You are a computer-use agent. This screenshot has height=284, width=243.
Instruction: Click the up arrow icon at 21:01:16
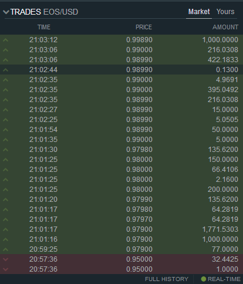[6, 239]
